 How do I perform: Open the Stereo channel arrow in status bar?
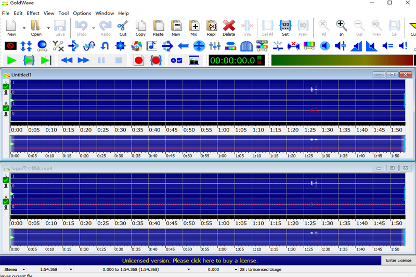[23, 269]
